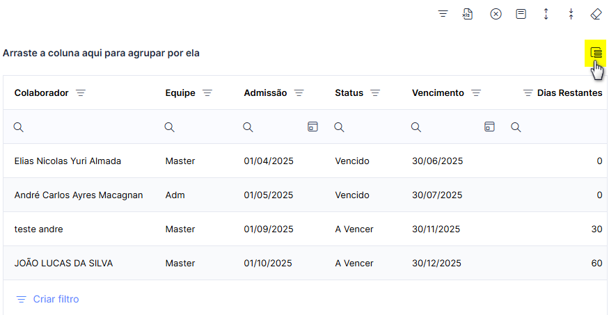Select the Elias Nicolas Yuri Almada row

tap(305, 161)
